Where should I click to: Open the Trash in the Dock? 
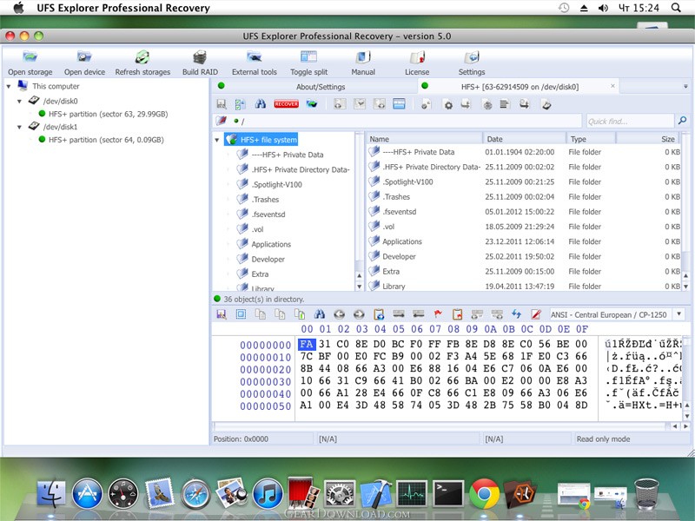[646, 493]
